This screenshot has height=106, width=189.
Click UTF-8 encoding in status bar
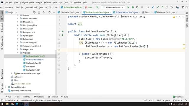[x=158, y=100]
